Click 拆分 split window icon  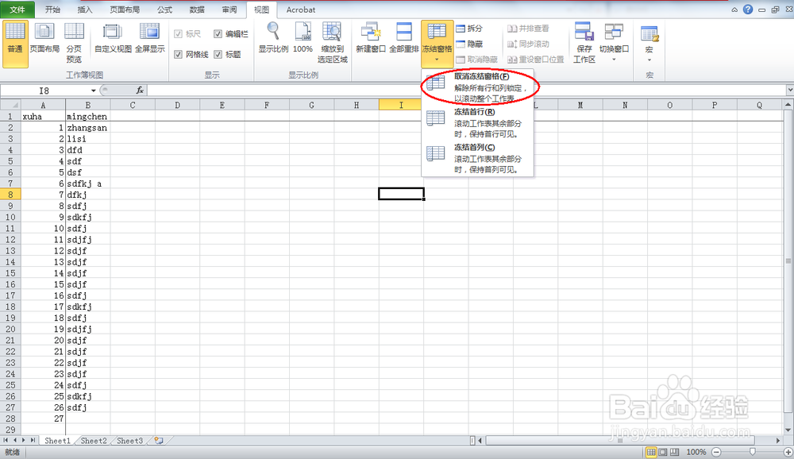click(469, 29)
